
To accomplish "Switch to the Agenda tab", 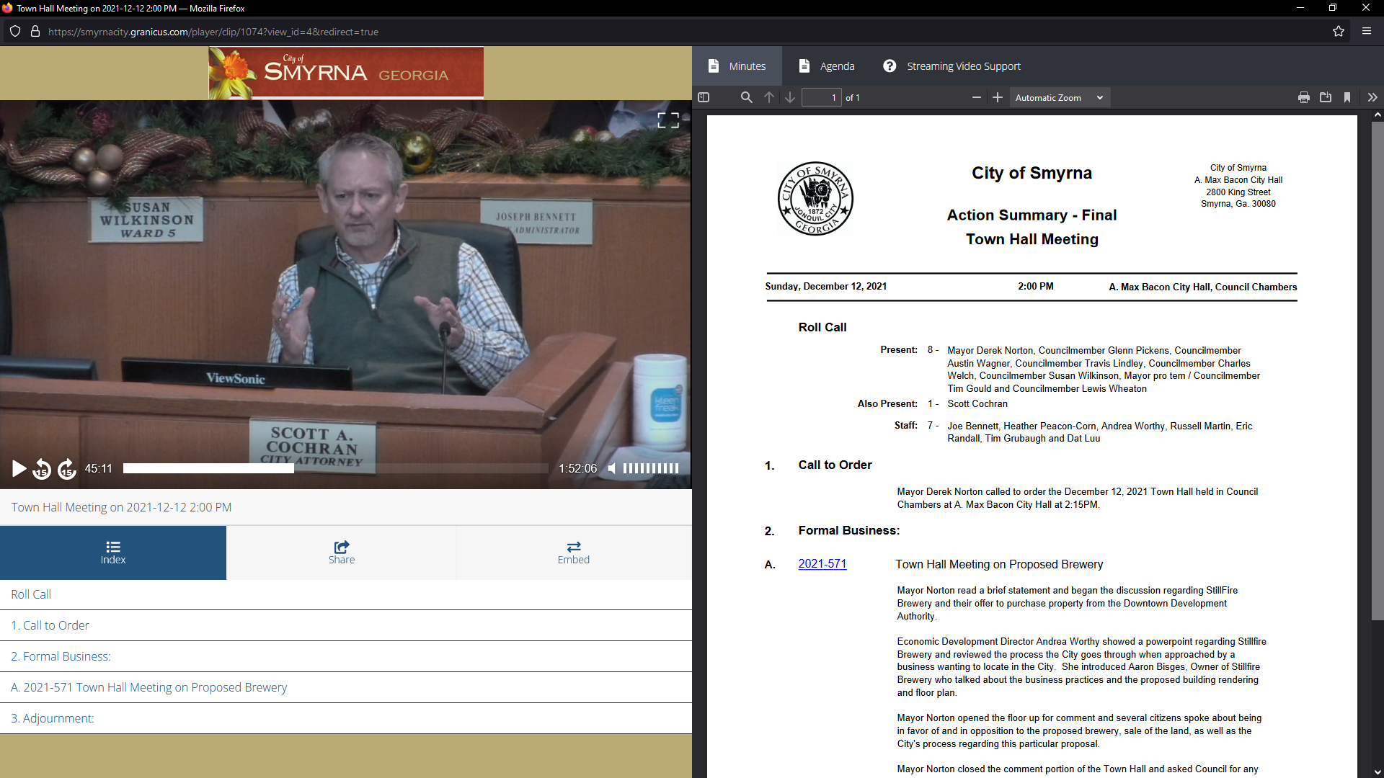I will 827,66.
